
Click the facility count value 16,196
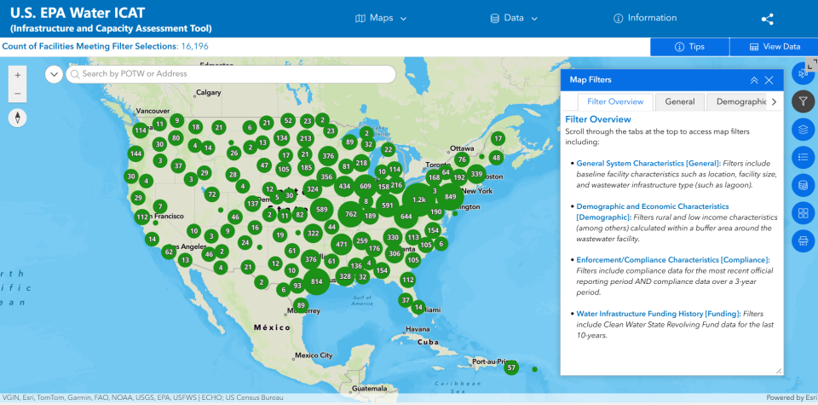coord(194,46)
